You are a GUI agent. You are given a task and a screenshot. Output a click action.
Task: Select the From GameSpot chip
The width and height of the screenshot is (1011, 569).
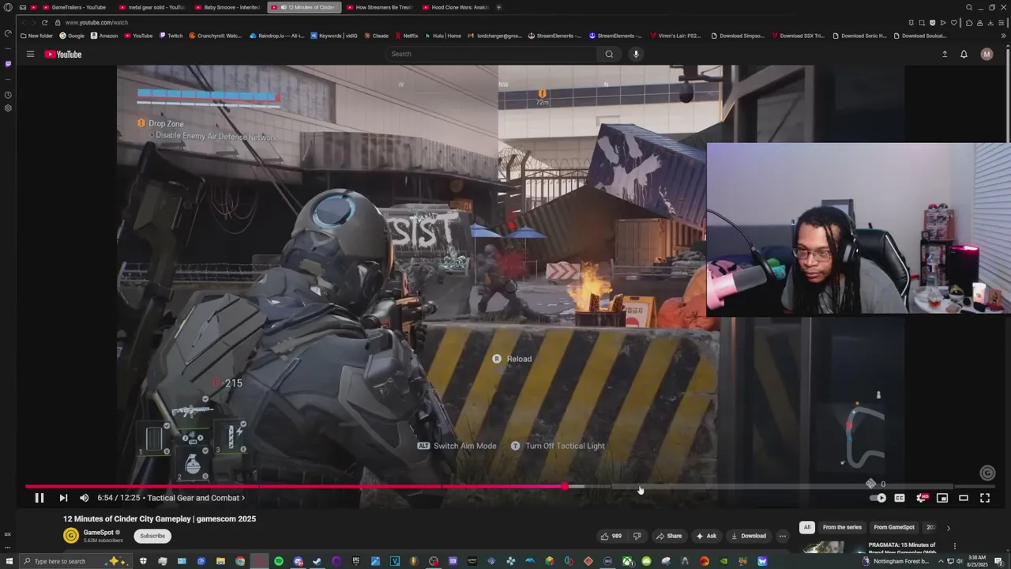[894, 527]
